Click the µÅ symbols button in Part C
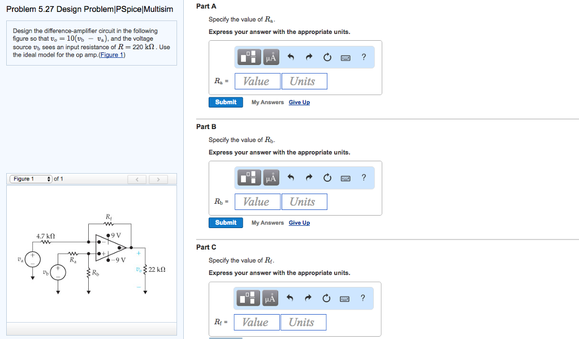Image resolution: width=579 pixels, height=339 pixels. coord(270,298)
